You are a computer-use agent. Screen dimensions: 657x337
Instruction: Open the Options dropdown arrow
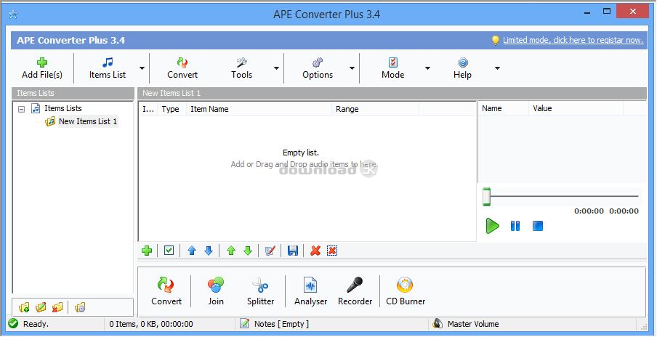352,68
